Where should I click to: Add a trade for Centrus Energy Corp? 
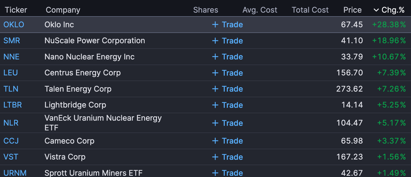coord(228,73)
